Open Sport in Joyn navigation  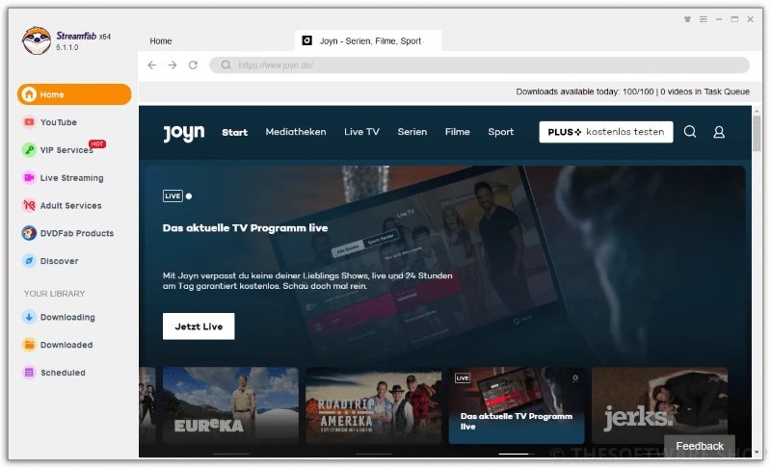[500, 132]
